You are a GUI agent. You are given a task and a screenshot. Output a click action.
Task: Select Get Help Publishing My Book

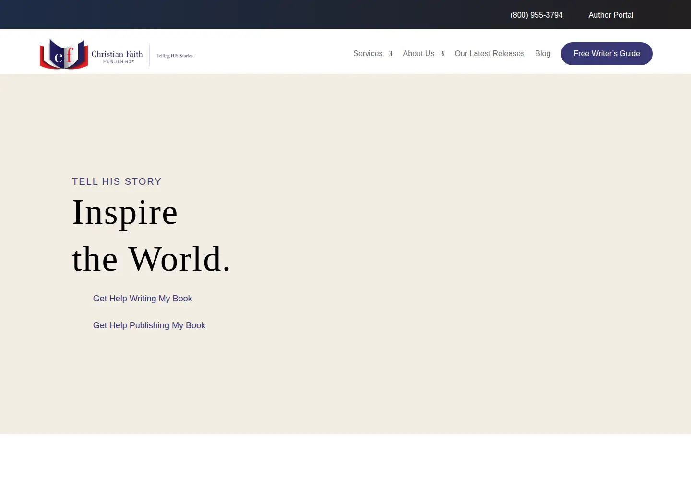tap(149, 325)
